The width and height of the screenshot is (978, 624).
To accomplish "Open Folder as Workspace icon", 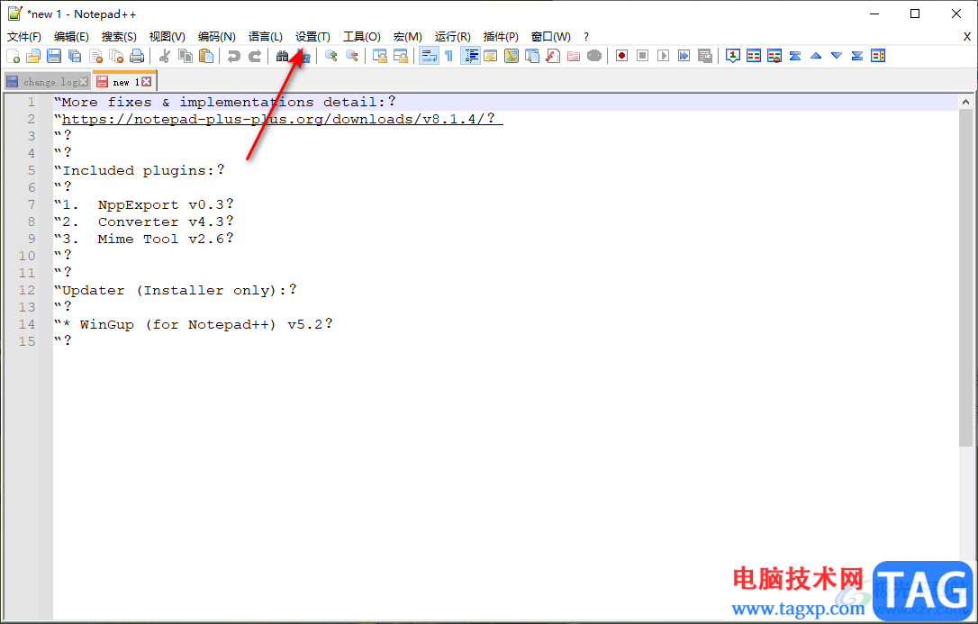I will 574,56.
